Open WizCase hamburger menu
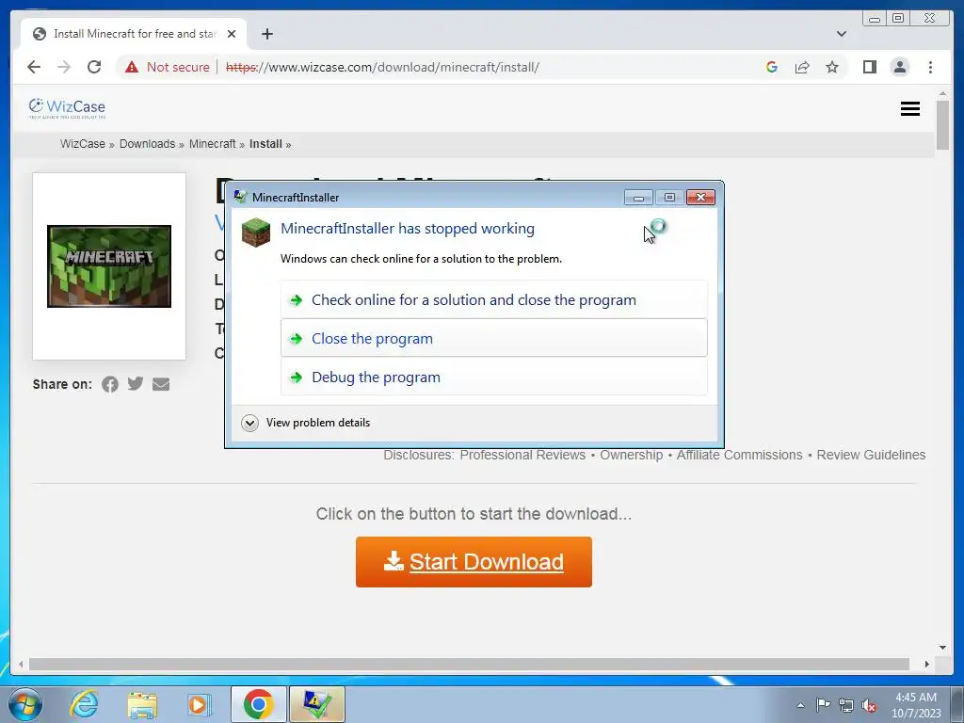This screenshot has width=964, height=723. [910, 109]
